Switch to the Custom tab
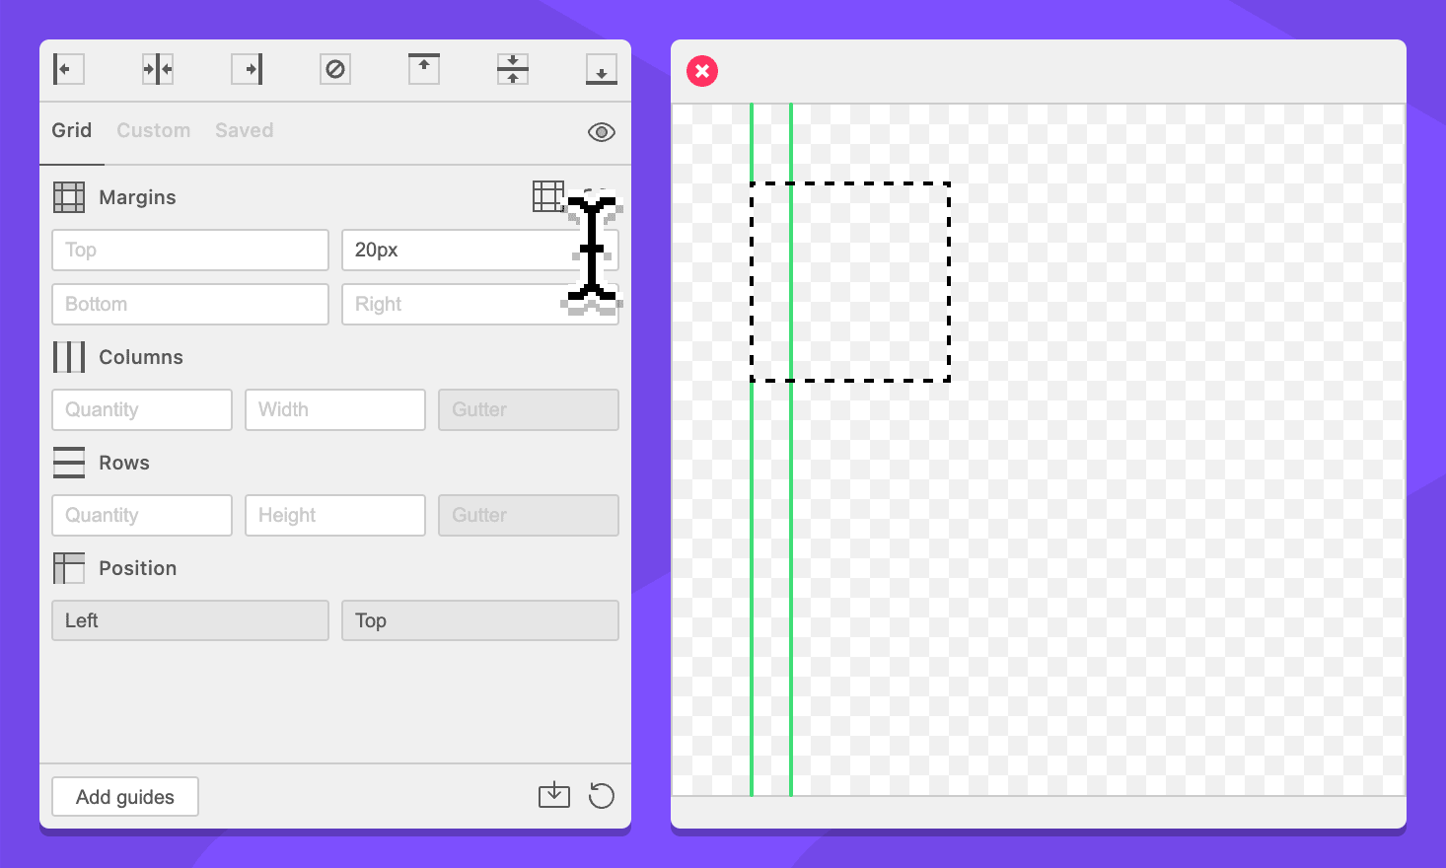Viewport: 1446px width, 868px height. click(x=153, y=130)
